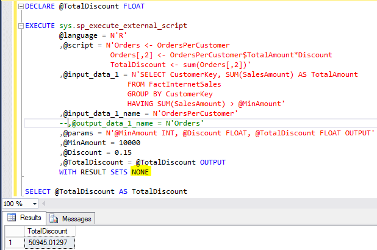Click the @params parameter name
377x250 pixels.
click(x=78, y=133)
